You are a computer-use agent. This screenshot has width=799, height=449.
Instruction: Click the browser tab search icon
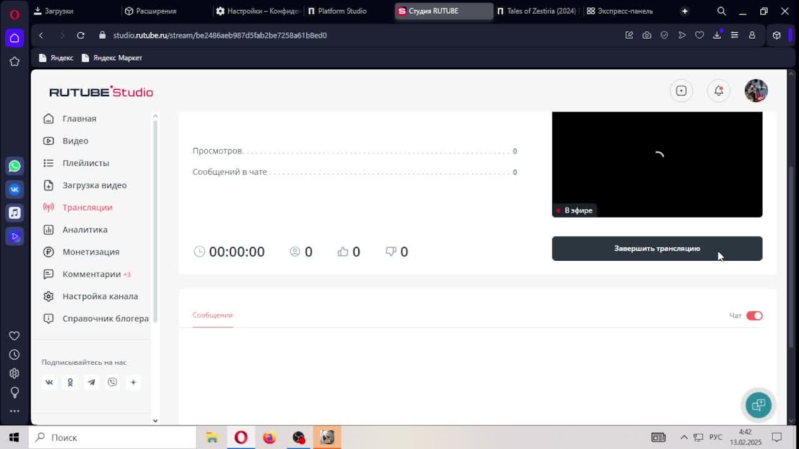tap(722, 11)
